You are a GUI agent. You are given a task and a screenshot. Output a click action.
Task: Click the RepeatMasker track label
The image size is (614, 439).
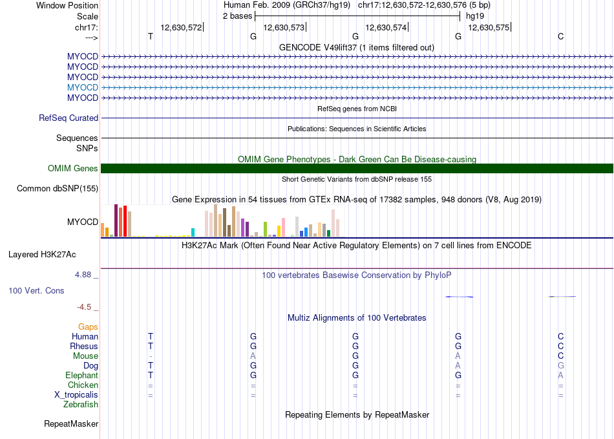click(x=71, y=424)
